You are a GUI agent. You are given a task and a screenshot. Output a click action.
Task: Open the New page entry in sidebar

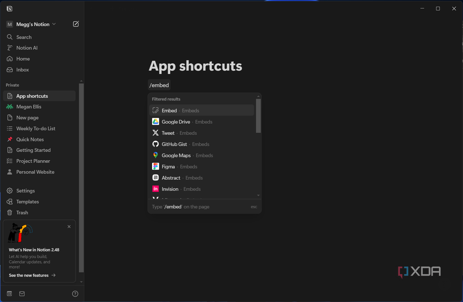[39, 118]
